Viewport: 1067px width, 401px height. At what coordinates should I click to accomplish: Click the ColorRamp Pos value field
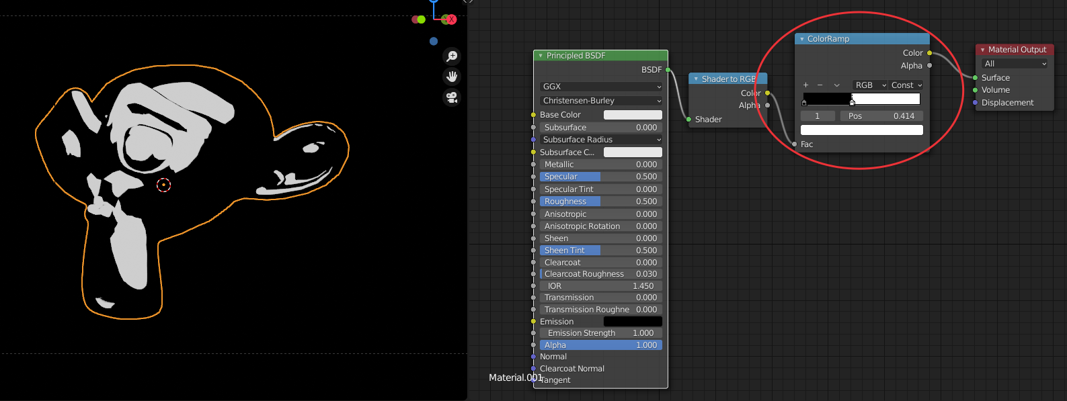[881, 116]
